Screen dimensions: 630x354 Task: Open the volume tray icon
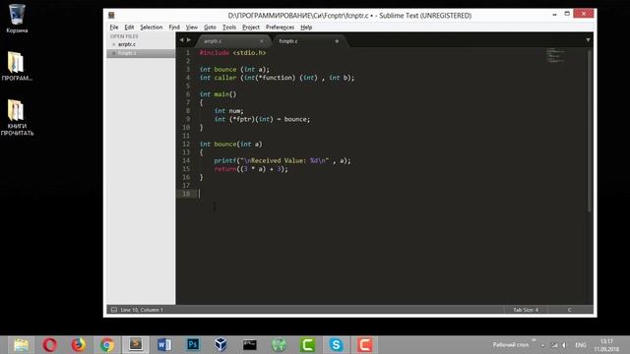[x=564, y=345]
